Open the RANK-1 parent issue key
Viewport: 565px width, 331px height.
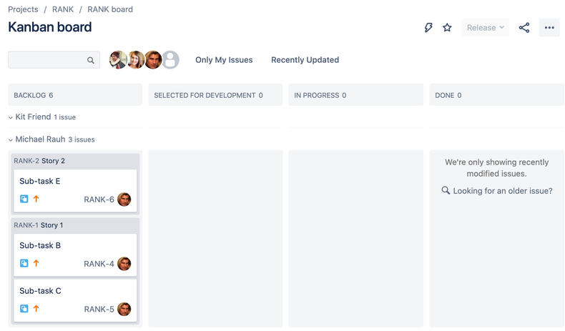tap(26, 225)
